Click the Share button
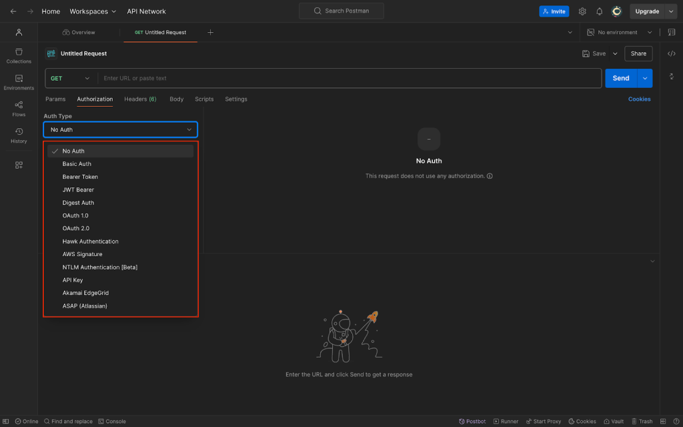 pyautogui.click(x=638, y=53)
